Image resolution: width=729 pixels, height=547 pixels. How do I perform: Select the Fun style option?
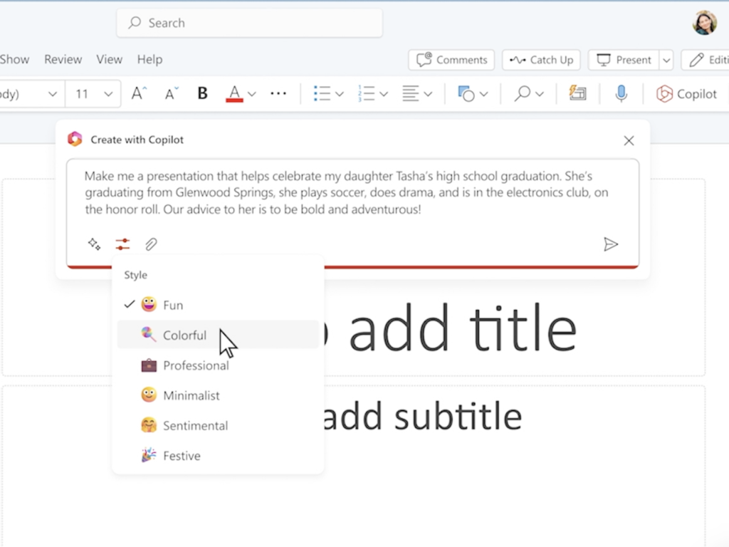click(218, 305)
